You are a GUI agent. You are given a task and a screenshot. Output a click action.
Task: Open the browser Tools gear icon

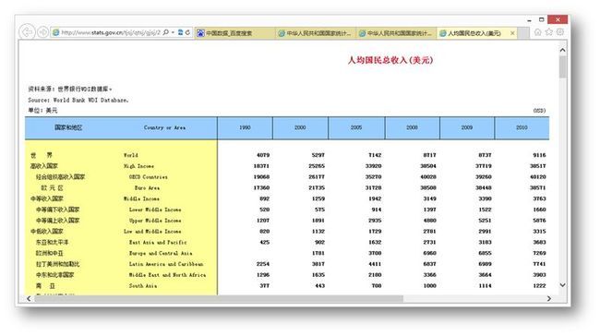(x=560, y=32)
